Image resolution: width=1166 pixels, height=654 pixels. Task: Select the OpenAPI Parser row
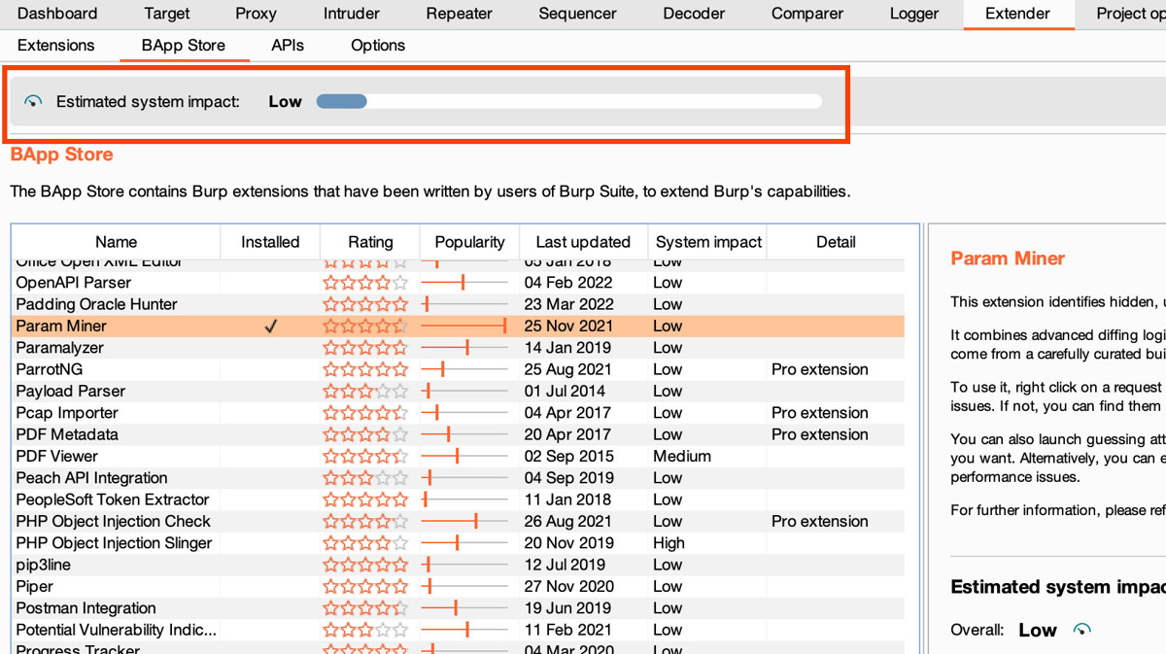point(459,283)
